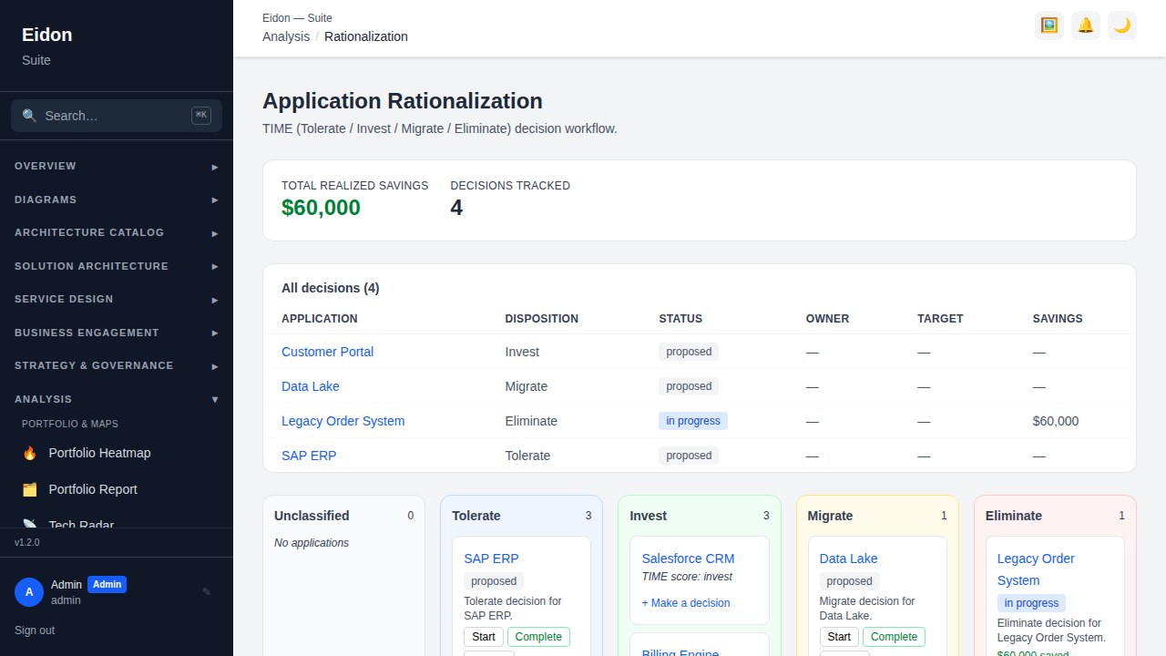The image size is (1166, 656).
Task: Click the keyboard shortcut ⌘K badge
Action: [201, 116]
